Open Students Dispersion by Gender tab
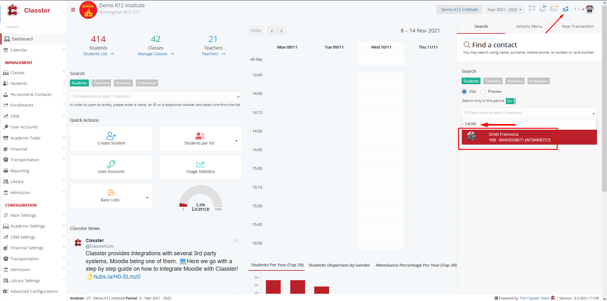This screenshot has width=607, height=301. [339, 265]
